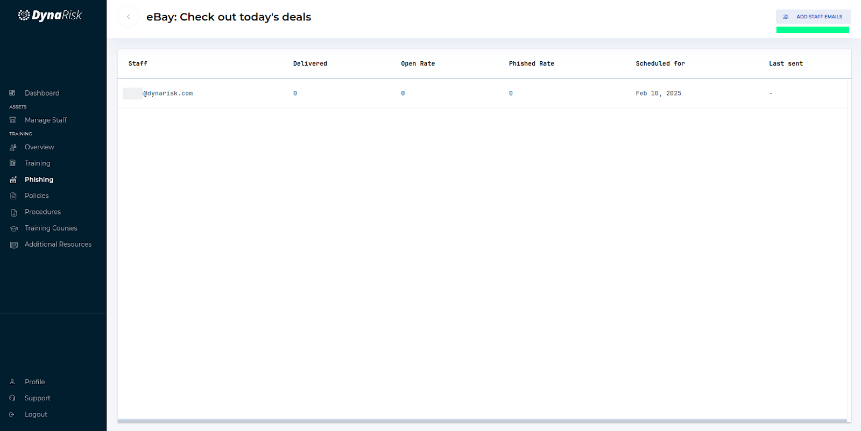Click the Logout arrow icon
Screen dimensions: 861x431
pos(12,414)
